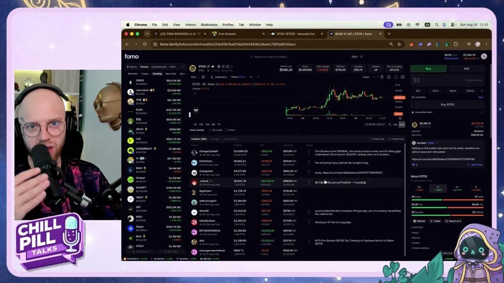Click the buys versus sells ratio bar

[447, 200]
